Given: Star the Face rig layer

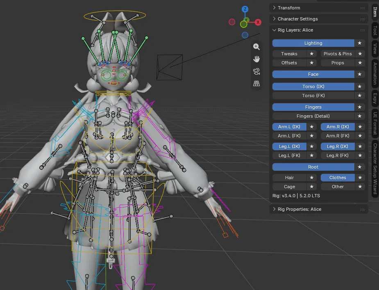Looking at the screenshot, I should (x=360, y=74).
